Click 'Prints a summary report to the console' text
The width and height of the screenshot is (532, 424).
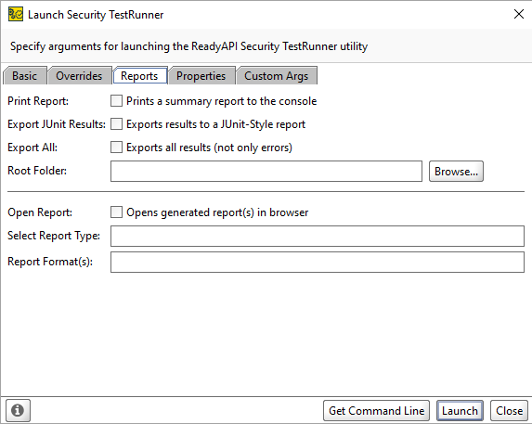222,101
